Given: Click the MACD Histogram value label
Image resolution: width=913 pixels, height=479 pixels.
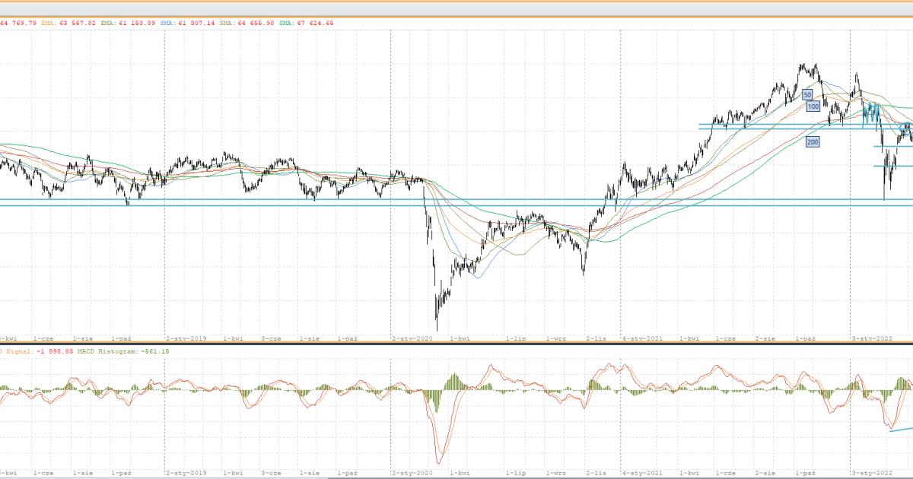Looking at the screenshot, I should pos(126,351).
